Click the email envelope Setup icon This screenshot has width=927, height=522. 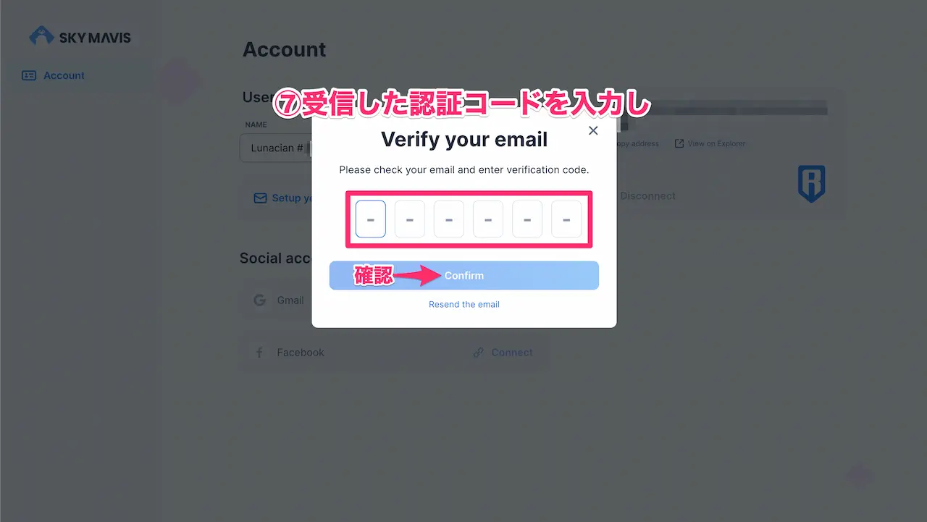pyautogui.click(x=260, y=198)
